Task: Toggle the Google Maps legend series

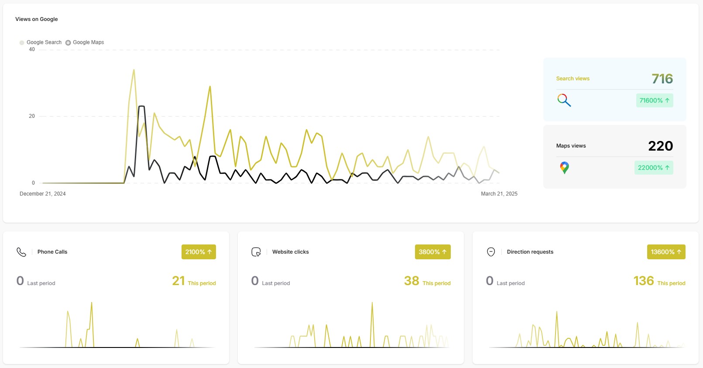Action: (x=85, y=42)
